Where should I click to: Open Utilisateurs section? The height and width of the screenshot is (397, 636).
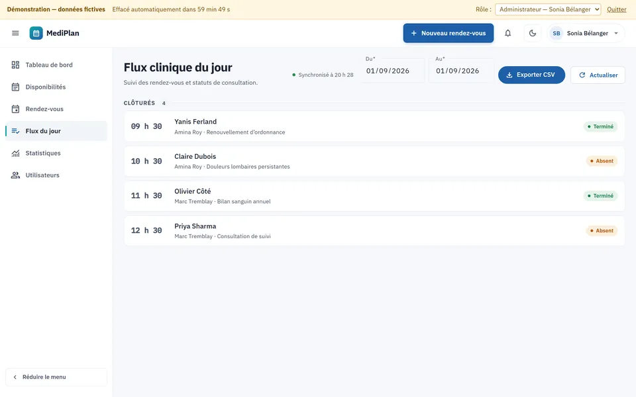(x=56, y=175)
